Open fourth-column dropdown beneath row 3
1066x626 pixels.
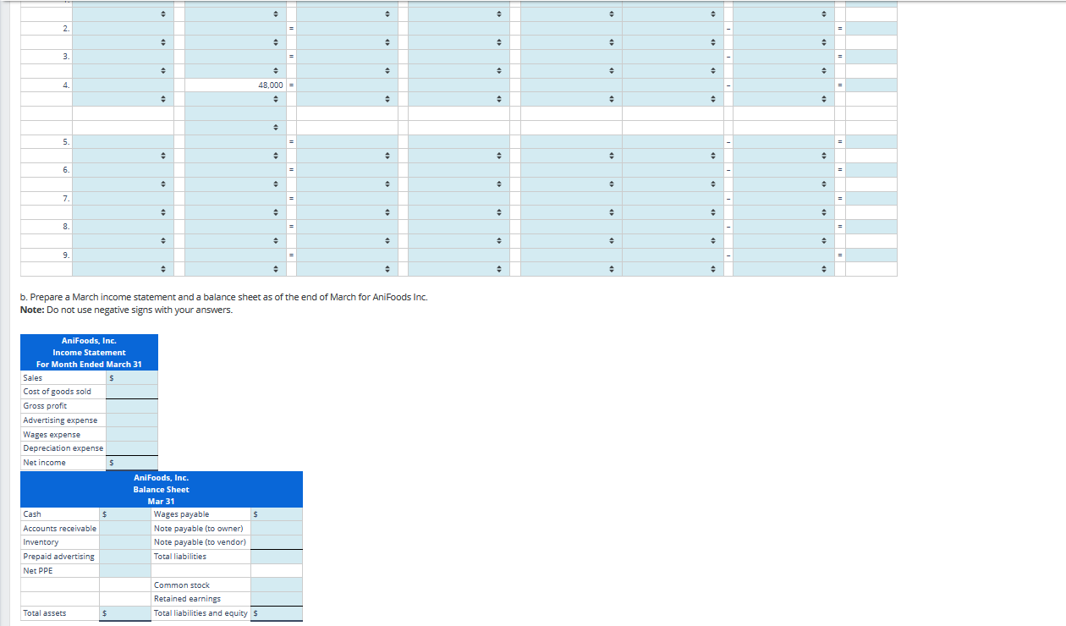coord(459,71)
